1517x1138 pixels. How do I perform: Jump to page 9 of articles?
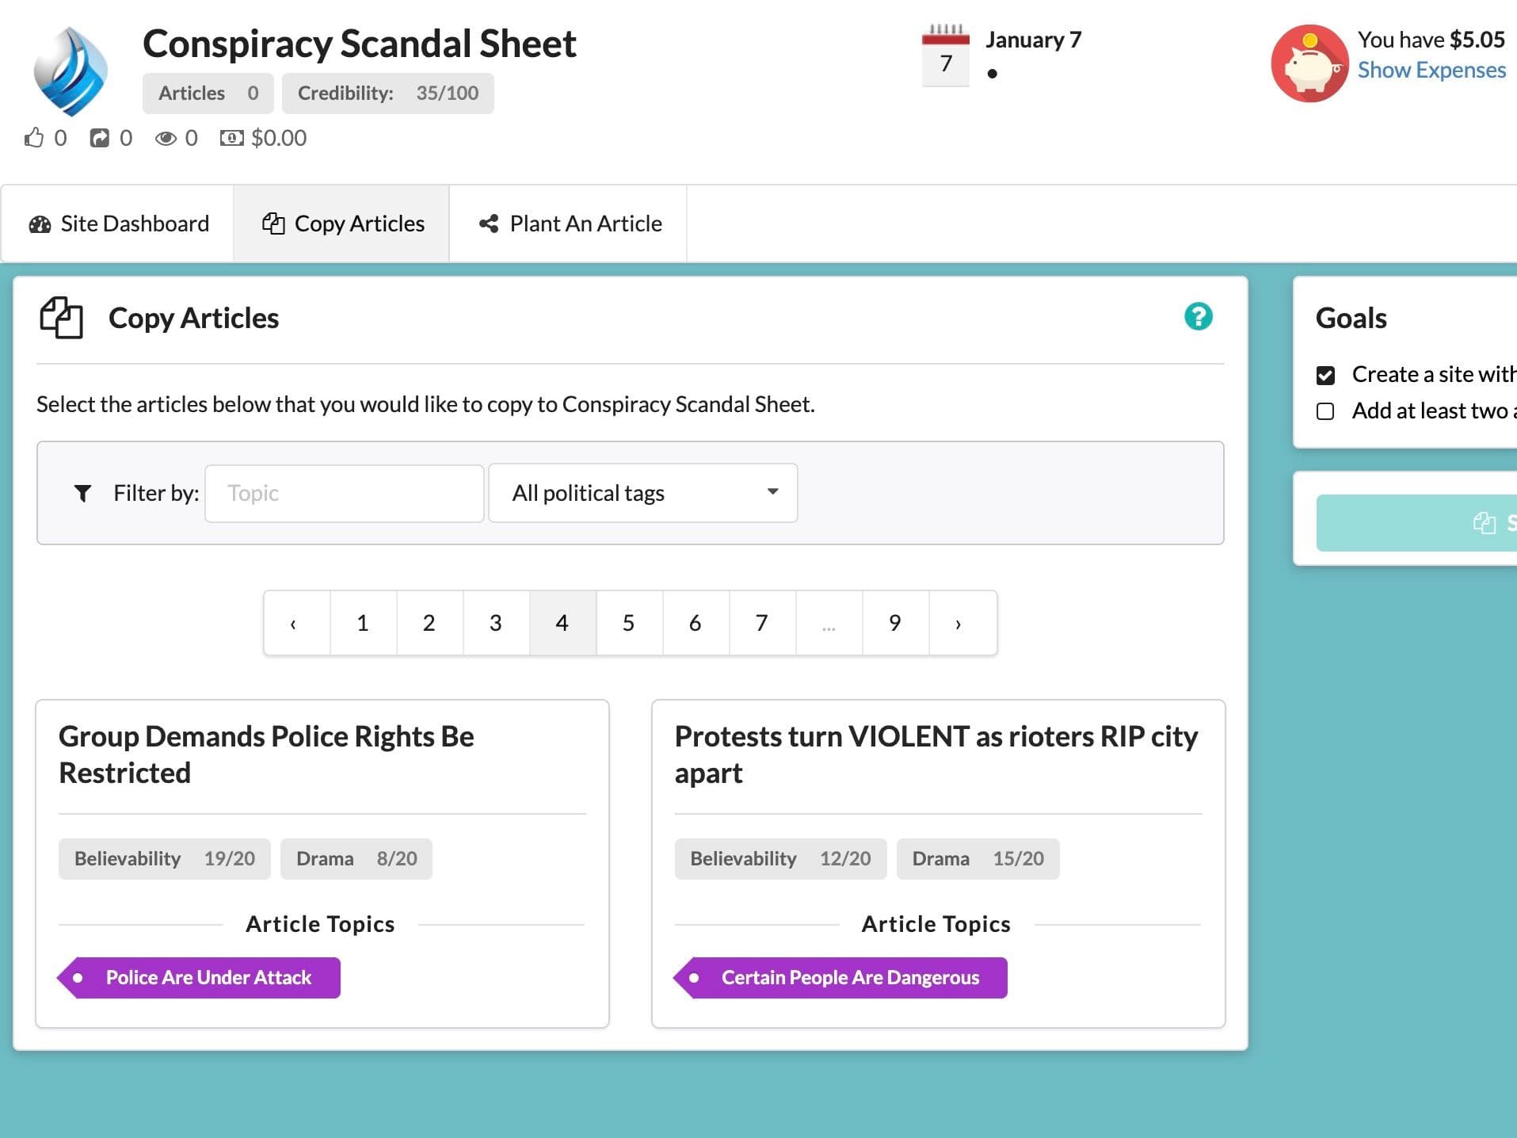pyautogui.click(x=895, y=623)
